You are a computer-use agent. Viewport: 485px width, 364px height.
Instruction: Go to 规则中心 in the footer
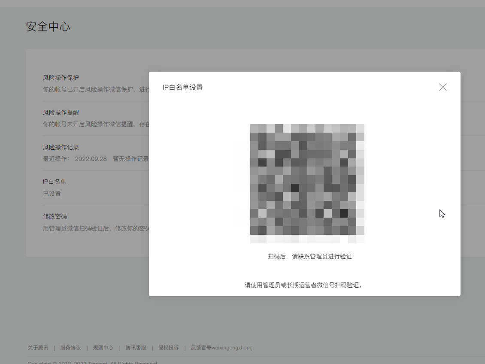point(103,348)
